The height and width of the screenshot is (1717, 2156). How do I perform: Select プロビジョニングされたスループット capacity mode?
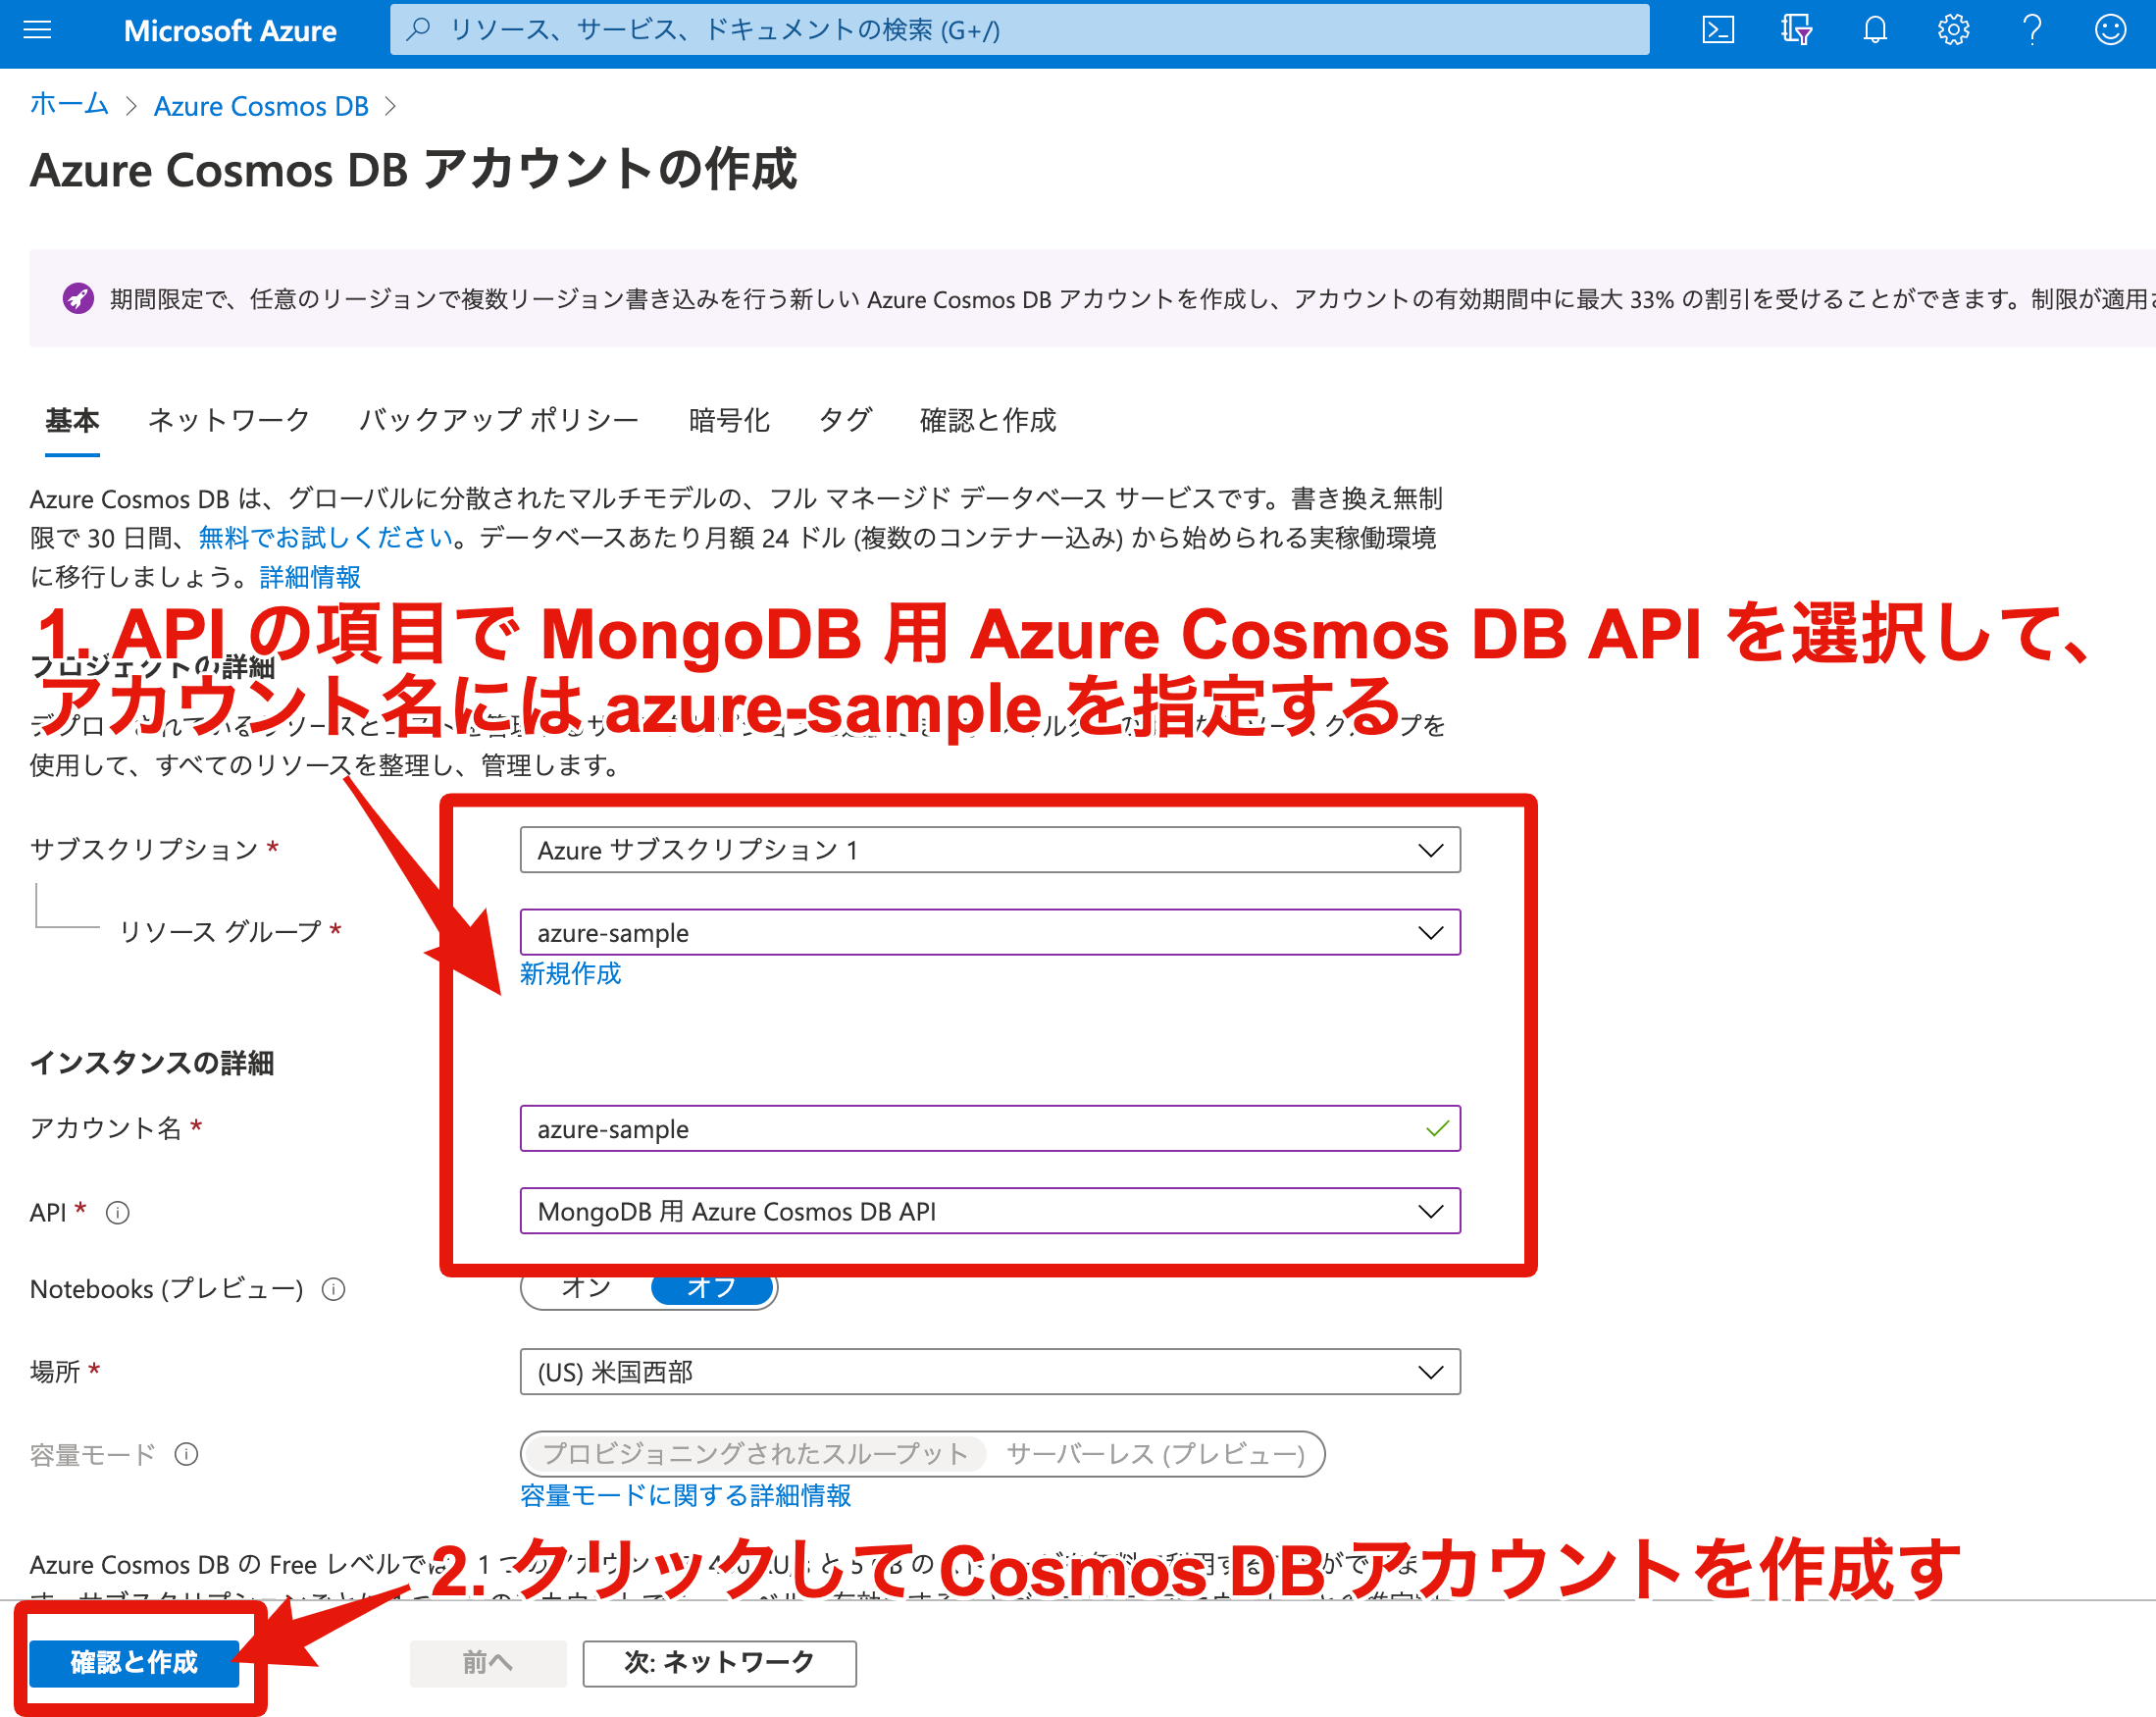click(x=755, y=1454)
